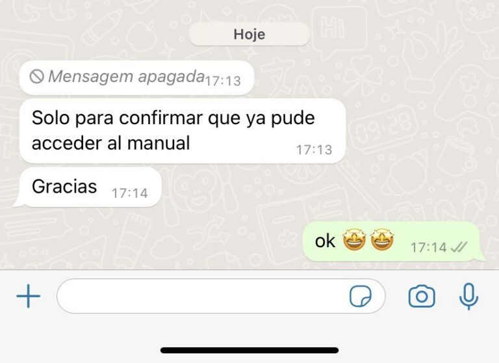The width and height of the screenshot is (499, 363).
Task: Tap the word 'manual' in the message
Action: point(159,142)
